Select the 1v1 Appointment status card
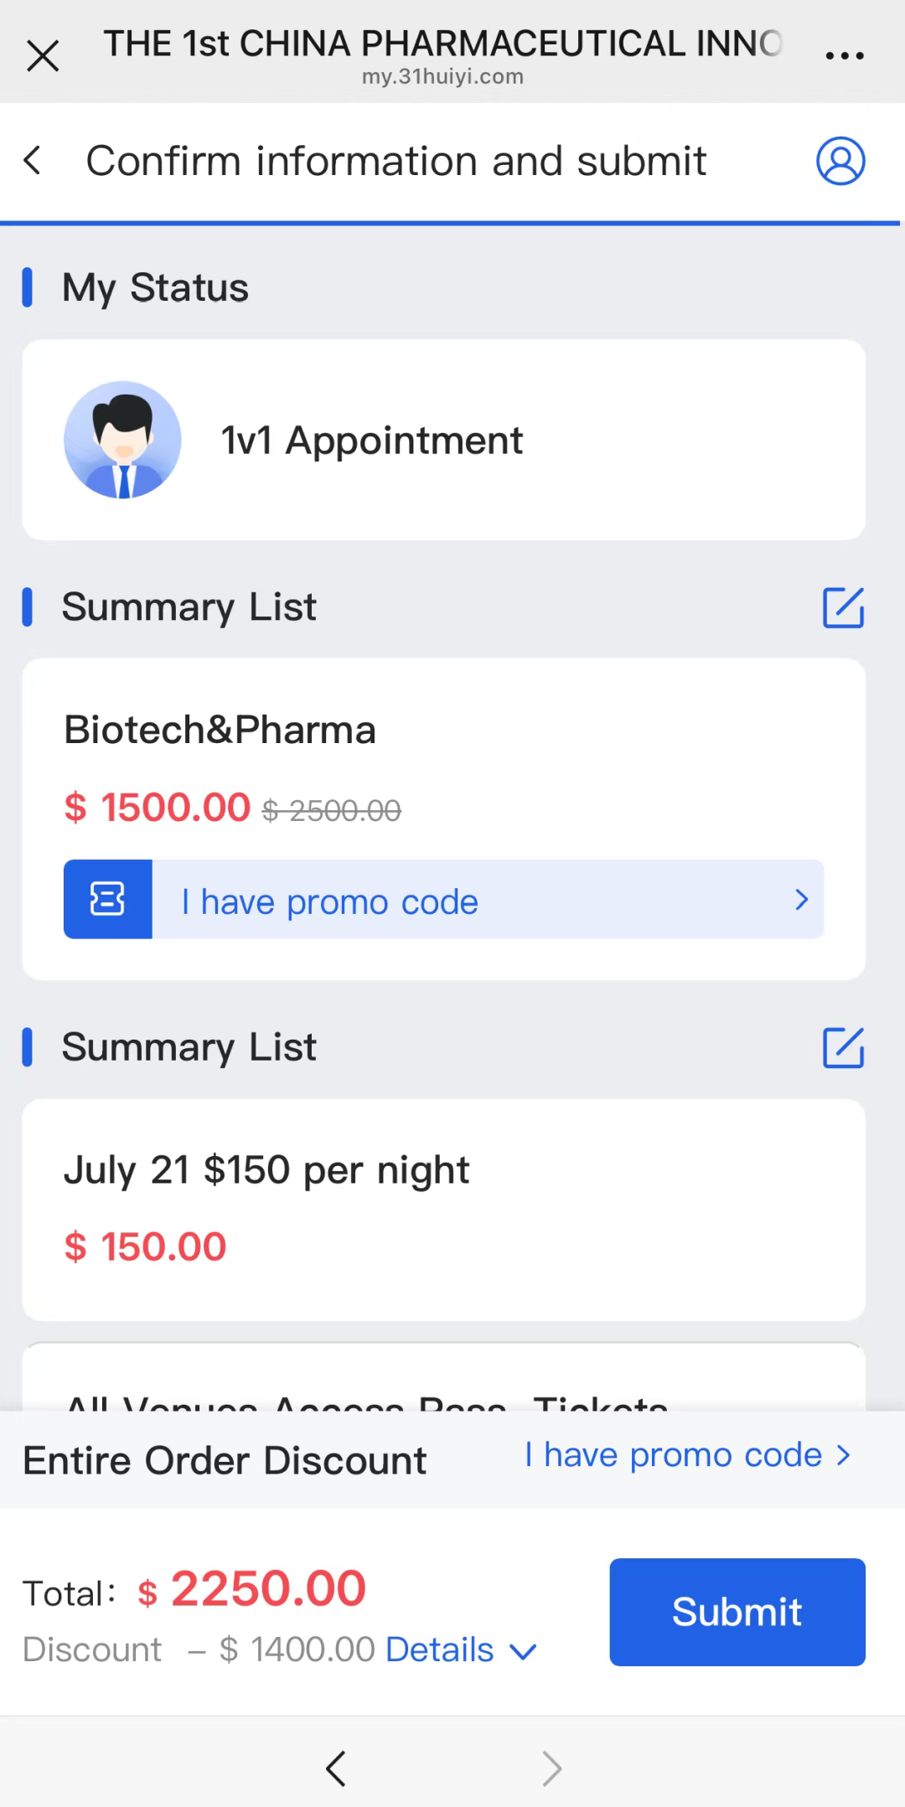 (443, 440)
